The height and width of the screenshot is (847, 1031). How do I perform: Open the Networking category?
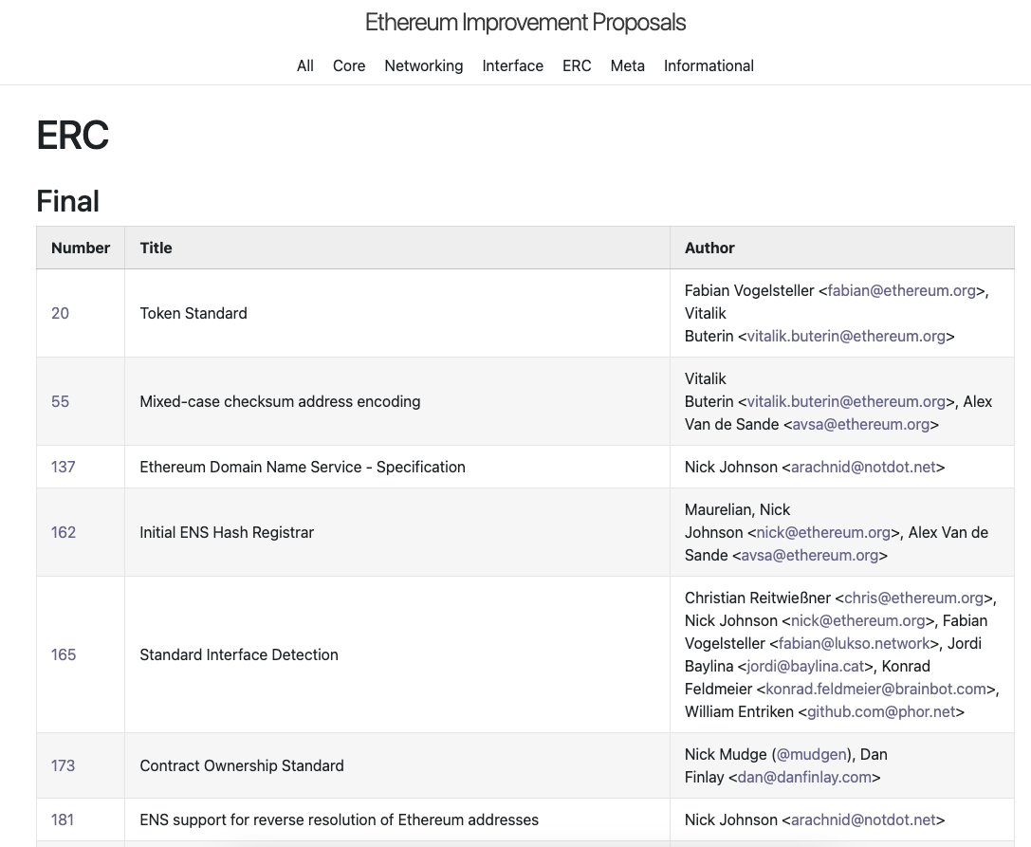(424, 65)
